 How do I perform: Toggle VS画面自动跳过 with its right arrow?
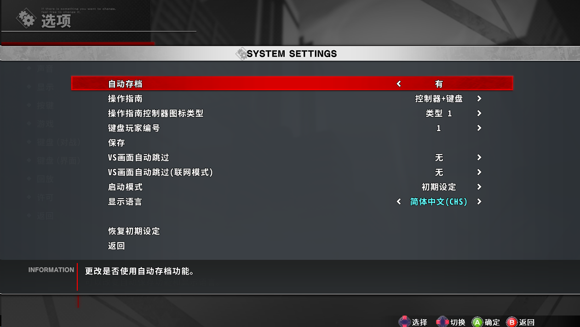tap(479, 157)
